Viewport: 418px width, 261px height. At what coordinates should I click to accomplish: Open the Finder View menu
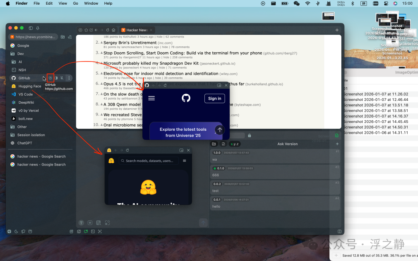pyautogui.click(x=63, y=3)
